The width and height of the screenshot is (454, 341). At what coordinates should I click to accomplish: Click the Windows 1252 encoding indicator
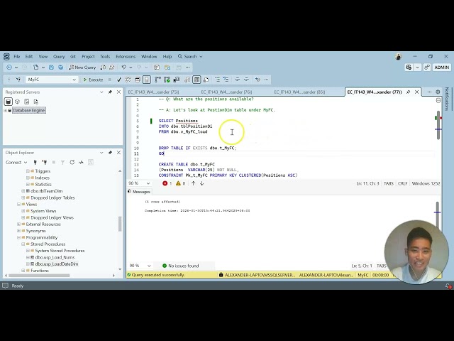pos(426,183)
